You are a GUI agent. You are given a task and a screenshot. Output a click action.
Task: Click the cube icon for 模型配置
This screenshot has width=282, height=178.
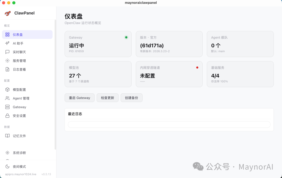[x=7, y=90]
